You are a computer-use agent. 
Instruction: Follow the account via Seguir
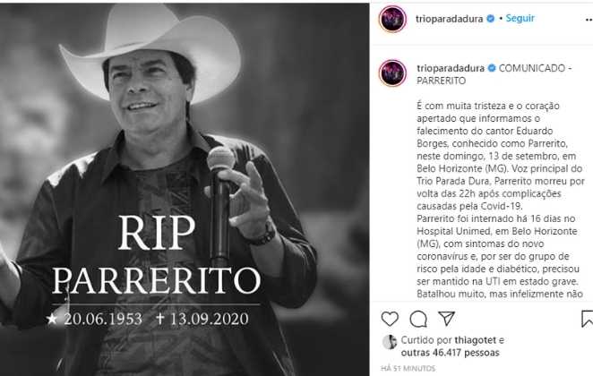[x=520, y=18]
